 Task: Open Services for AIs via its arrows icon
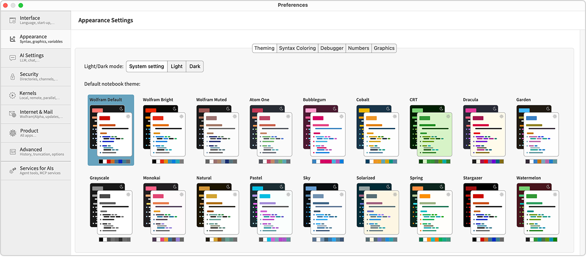click(12, 170)
